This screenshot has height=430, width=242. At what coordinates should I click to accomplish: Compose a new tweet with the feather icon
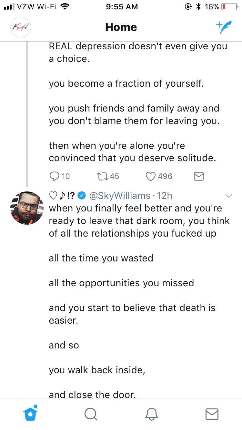coord(224,27)
